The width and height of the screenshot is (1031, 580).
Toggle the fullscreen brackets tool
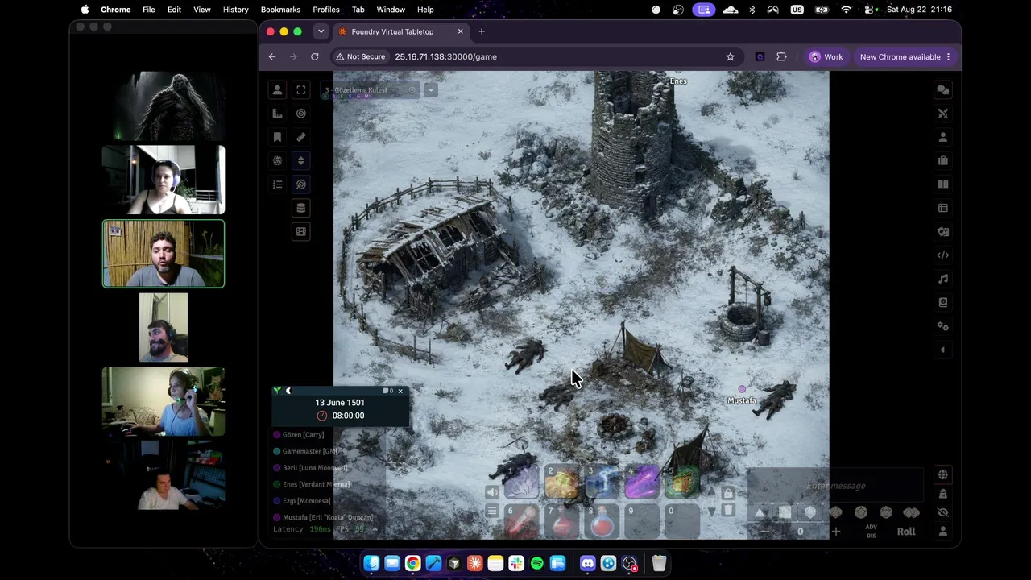tap(301, 90)
